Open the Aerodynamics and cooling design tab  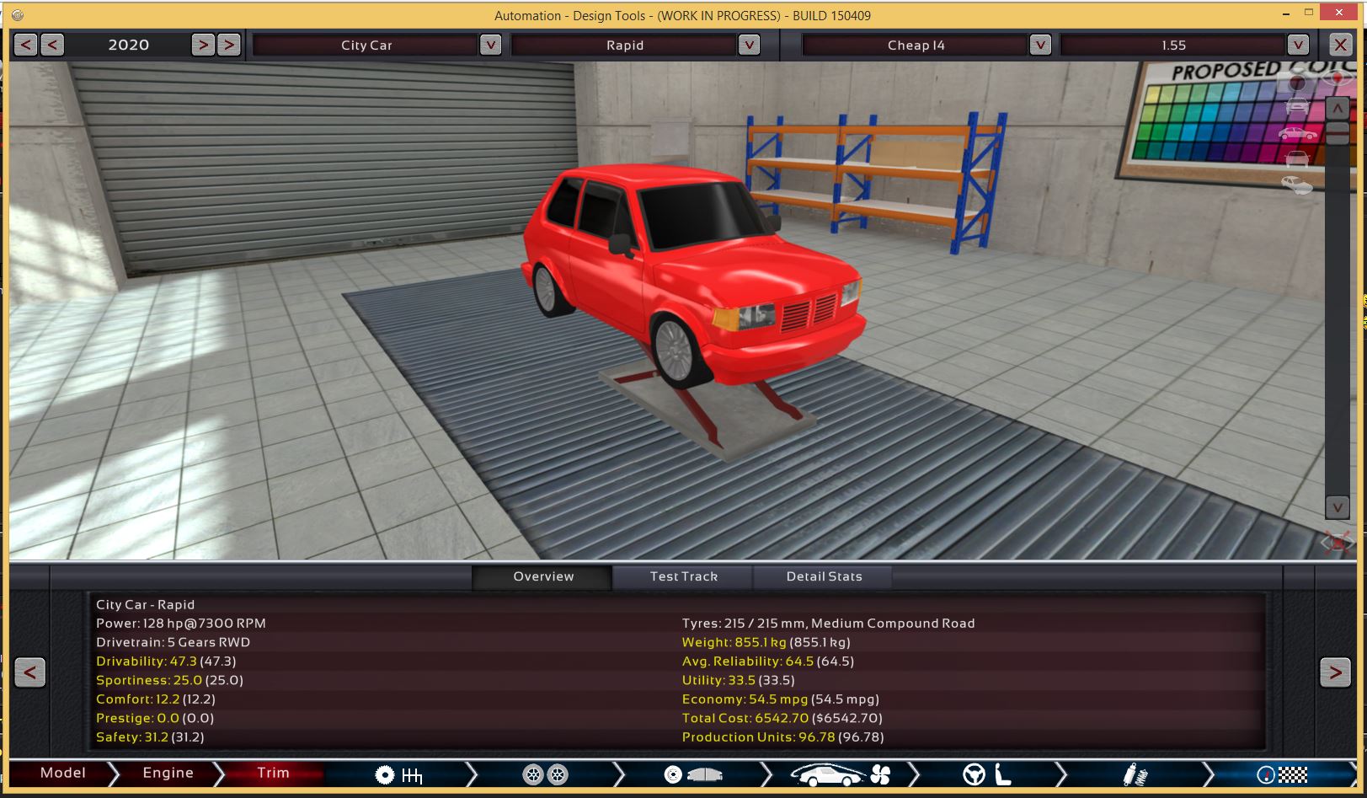point(841,774)
